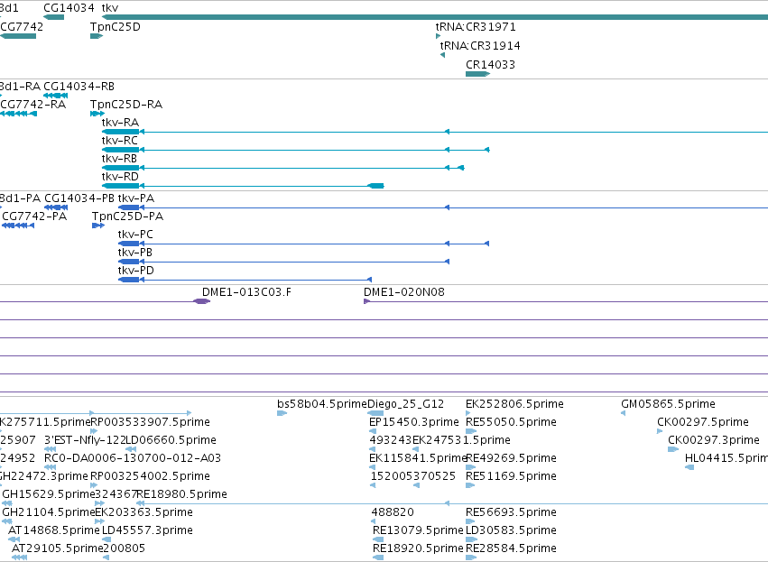Click the RE51169.5prime EST label
768x562 pixels.
(x=511, y=476)
